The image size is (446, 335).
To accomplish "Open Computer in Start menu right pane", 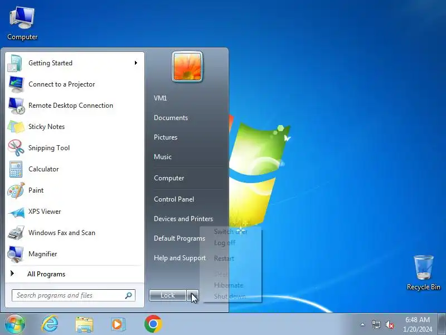I will (169, 178).
